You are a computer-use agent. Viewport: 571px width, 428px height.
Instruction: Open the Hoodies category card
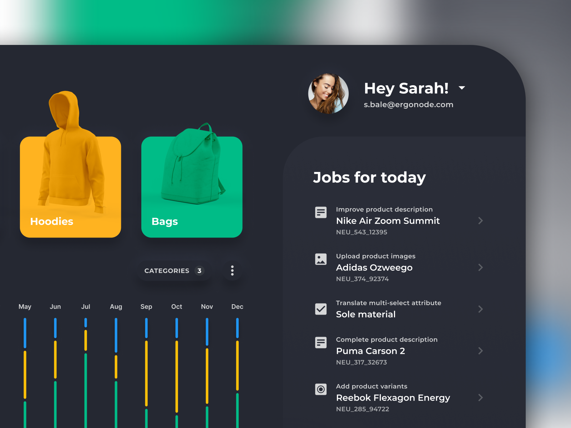coord(71,187)
